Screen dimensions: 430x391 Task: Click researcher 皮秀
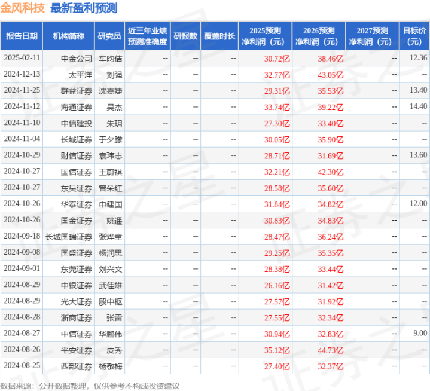114,350
